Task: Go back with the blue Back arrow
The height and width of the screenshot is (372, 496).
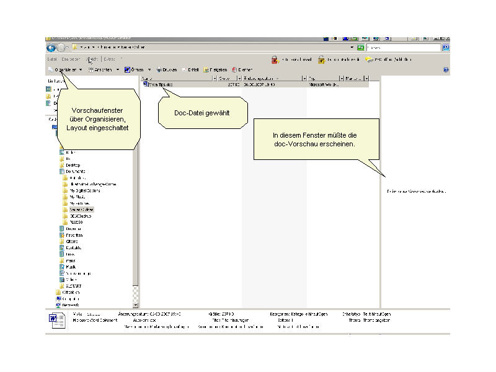Action: (x=51, y=48)
